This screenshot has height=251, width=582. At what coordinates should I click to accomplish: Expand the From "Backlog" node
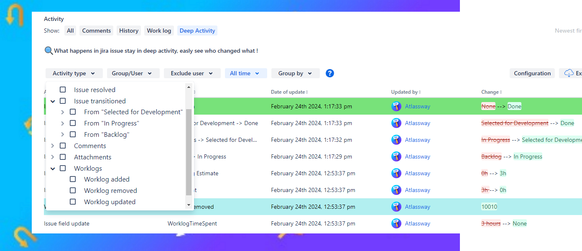click(63, 135)
